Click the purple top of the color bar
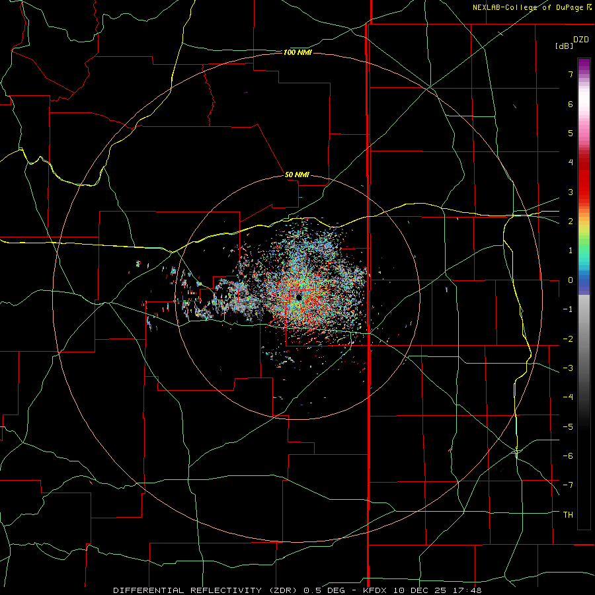595x595 pixels. [x=584, y=63]
